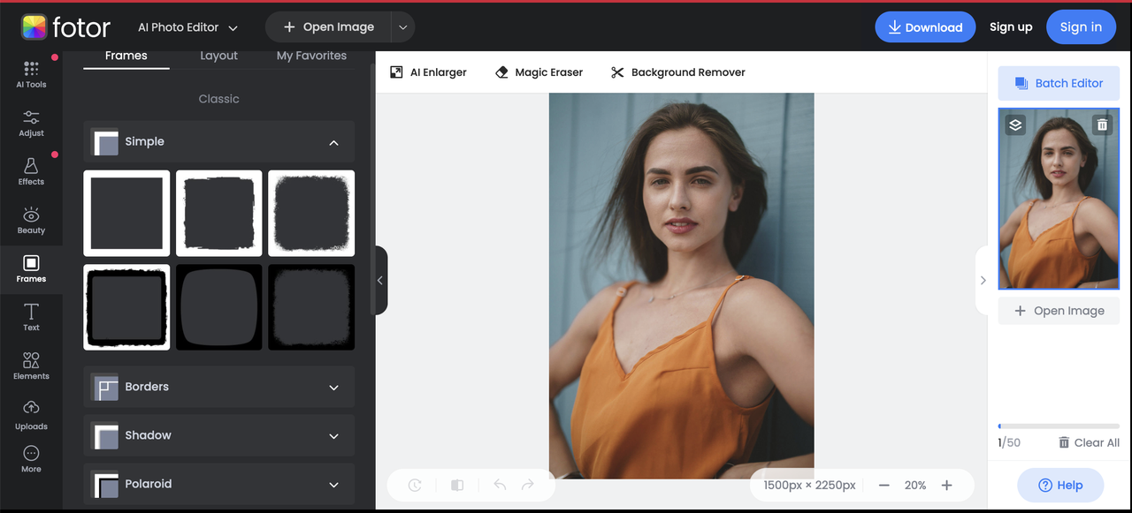The image size is (1132, 513).
Task: Click the image count progress bar
Action: (x=1059, y=426)
